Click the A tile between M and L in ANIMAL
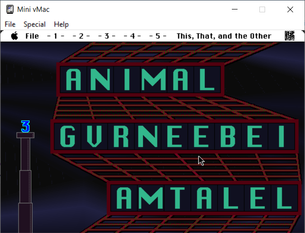The width and height of the screenshot is (305, 233). [x=181, y=80]
